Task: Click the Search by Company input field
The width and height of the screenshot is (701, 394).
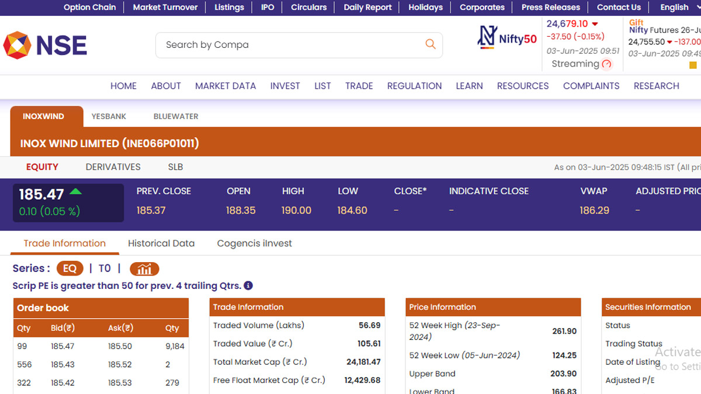Action: [x=289, y=45]
